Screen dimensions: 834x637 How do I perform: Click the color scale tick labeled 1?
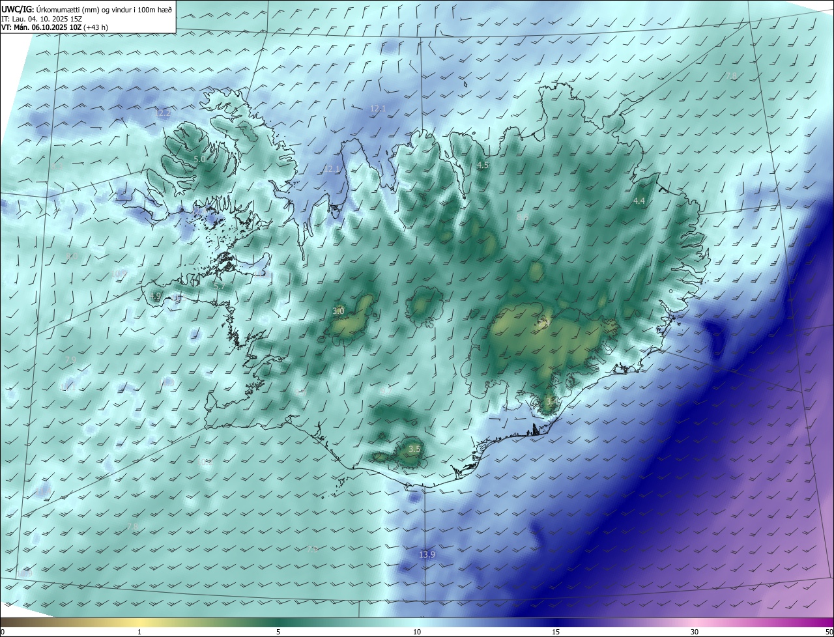[x=139, y=632]
